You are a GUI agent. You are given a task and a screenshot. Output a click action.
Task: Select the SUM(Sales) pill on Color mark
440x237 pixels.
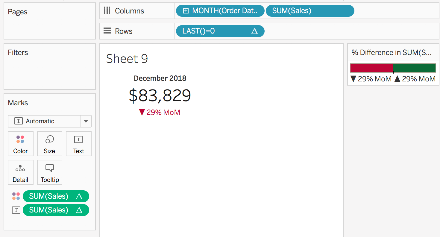click(x=56, y=196)
